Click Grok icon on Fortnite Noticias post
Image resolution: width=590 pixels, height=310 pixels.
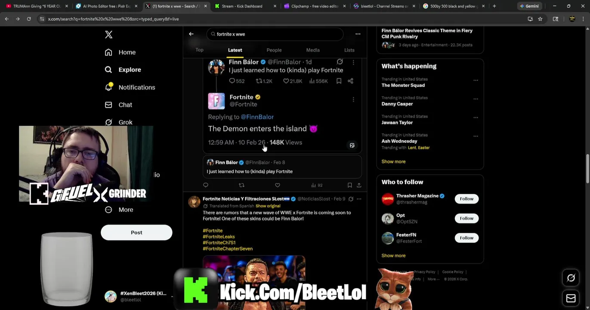point(351,199)
